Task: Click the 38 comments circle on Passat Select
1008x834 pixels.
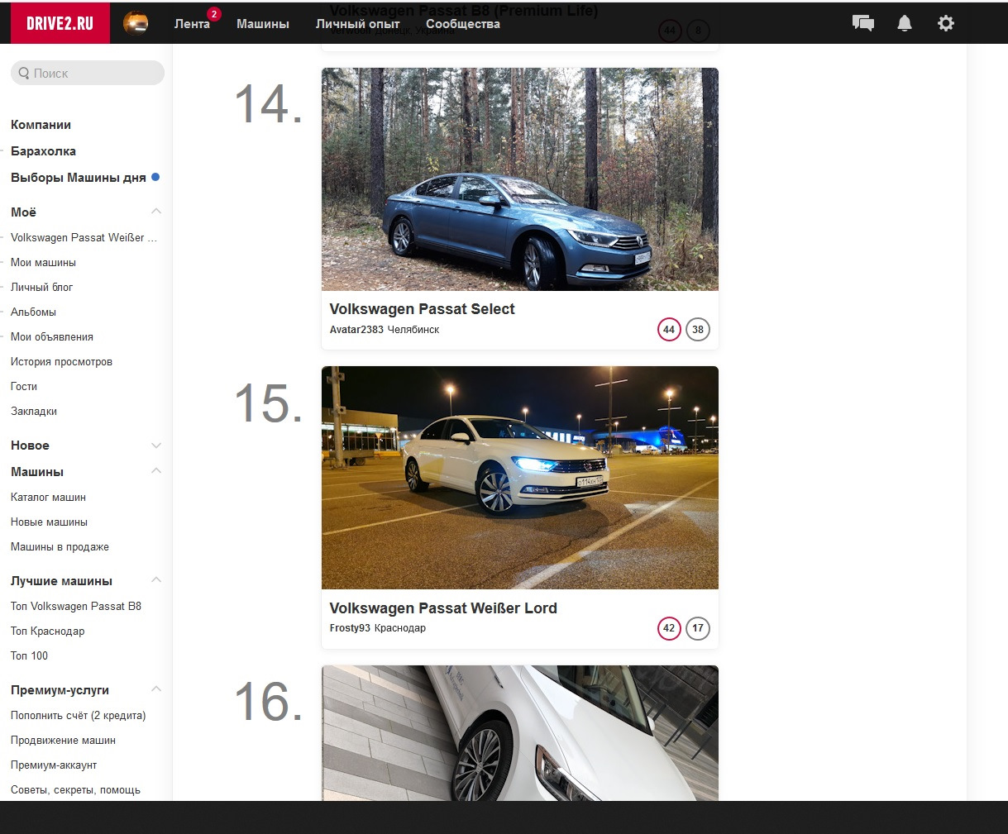Action: point(698,329)
